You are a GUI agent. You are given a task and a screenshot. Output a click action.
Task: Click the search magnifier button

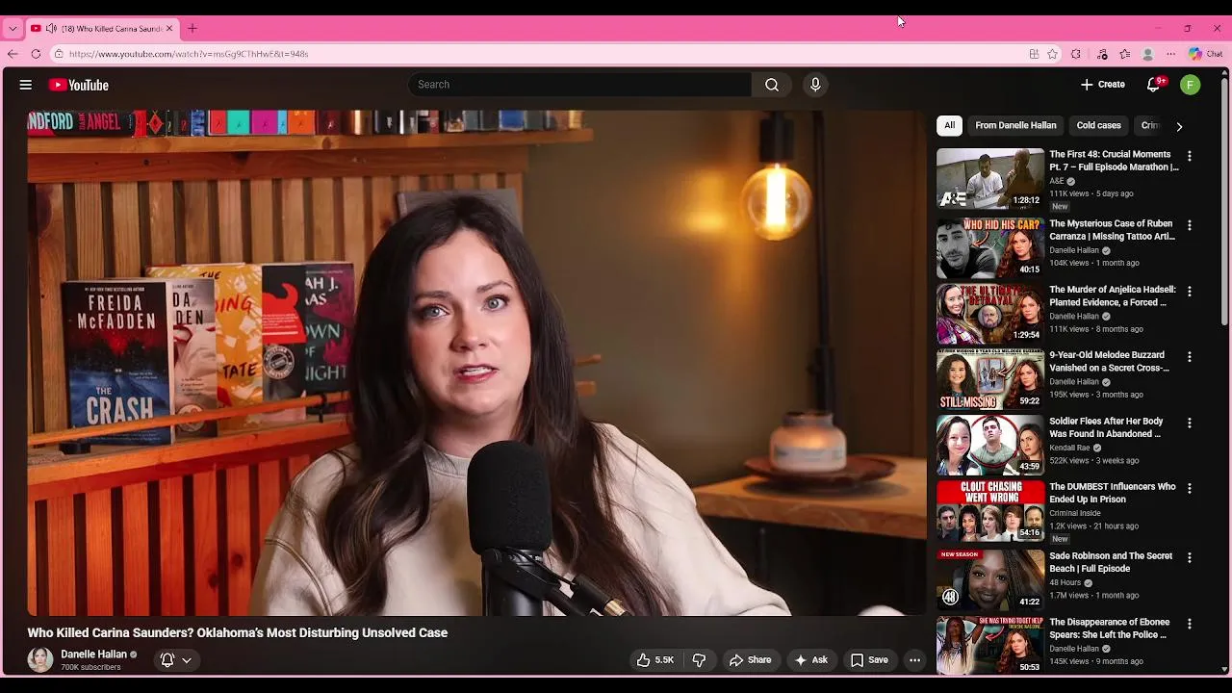point(772,85)
